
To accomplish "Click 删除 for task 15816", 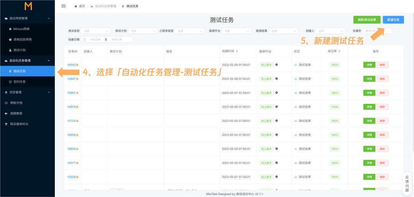I will (382, 107).
